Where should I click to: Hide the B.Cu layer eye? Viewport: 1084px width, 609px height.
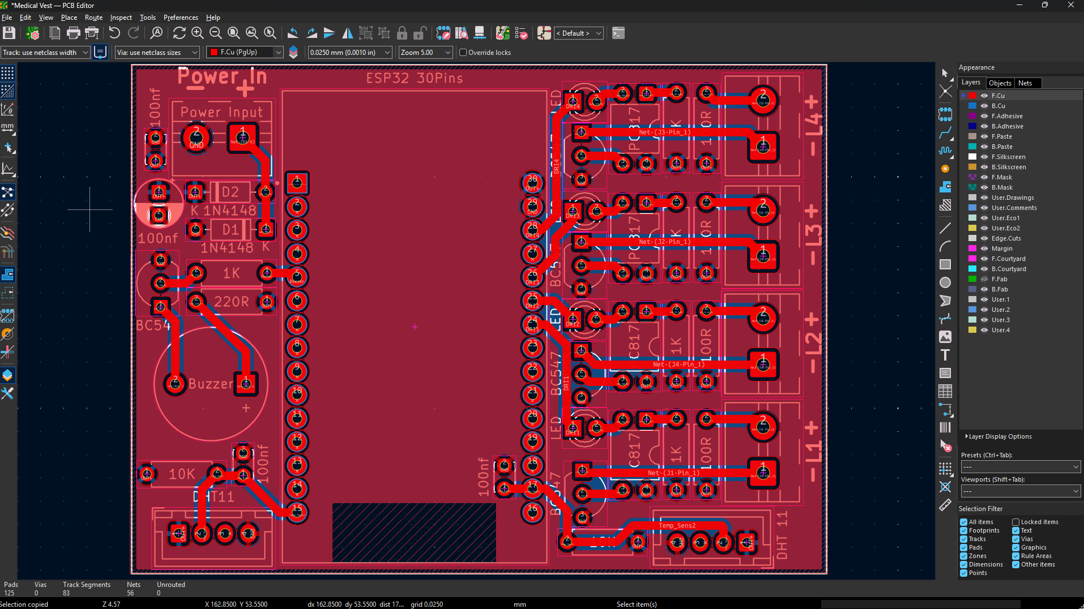coord(984,106)
